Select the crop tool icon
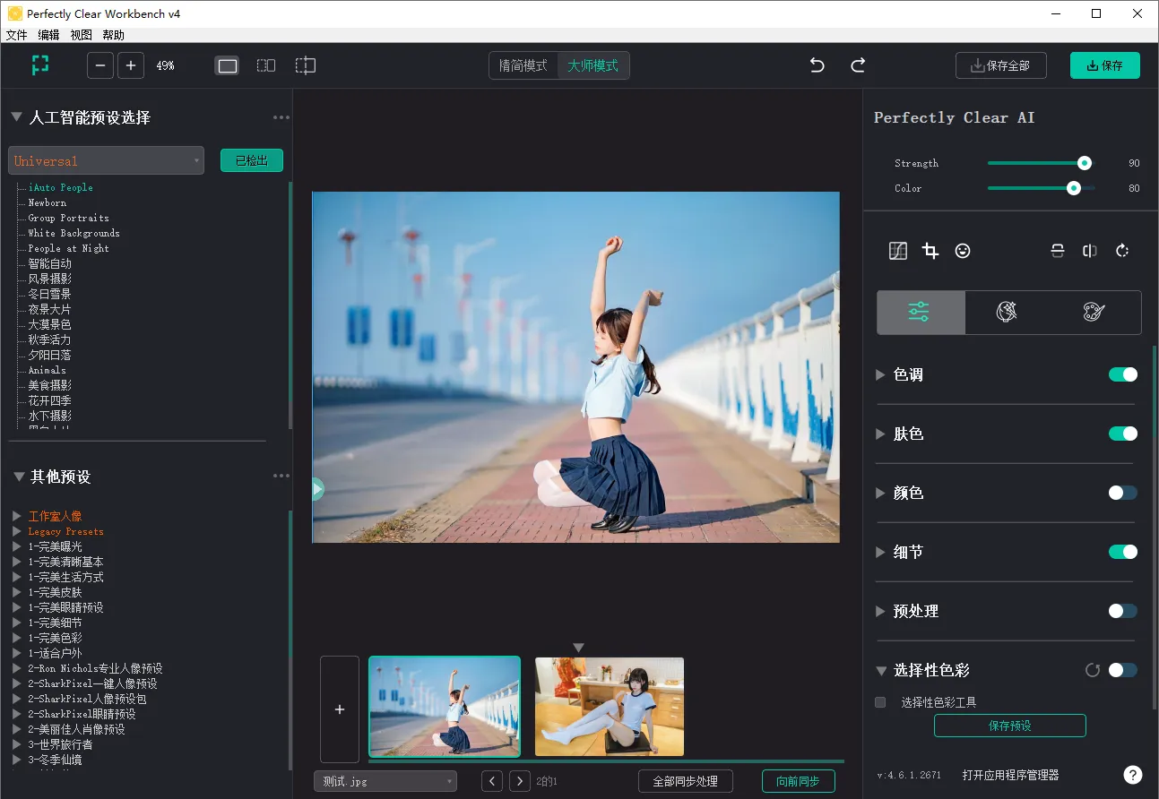This screenshot has width=1159, height=799. pos(930,251)
